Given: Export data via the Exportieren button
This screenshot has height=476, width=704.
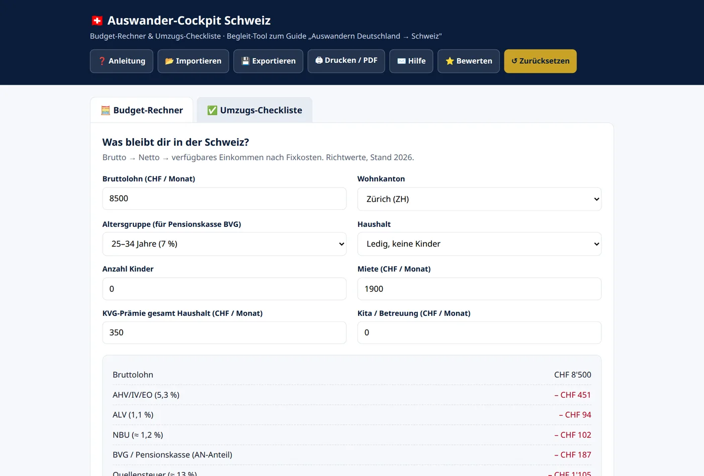Looking at the screenshot, I should pyautogui.click(x=268, y=61).
